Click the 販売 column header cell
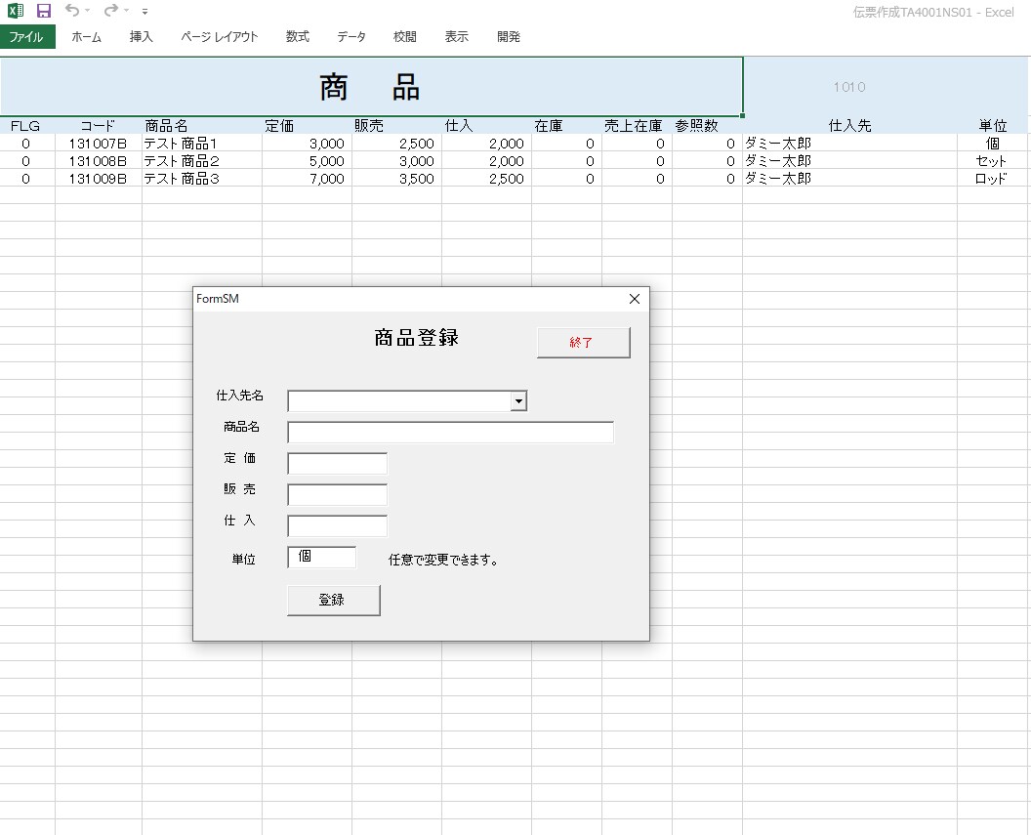This screenshot has height=835, width=1031. 397,126
